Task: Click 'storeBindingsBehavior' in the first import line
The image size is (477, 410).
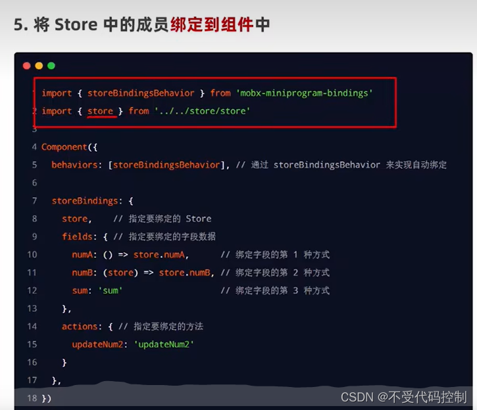Action: coord(141,93)
